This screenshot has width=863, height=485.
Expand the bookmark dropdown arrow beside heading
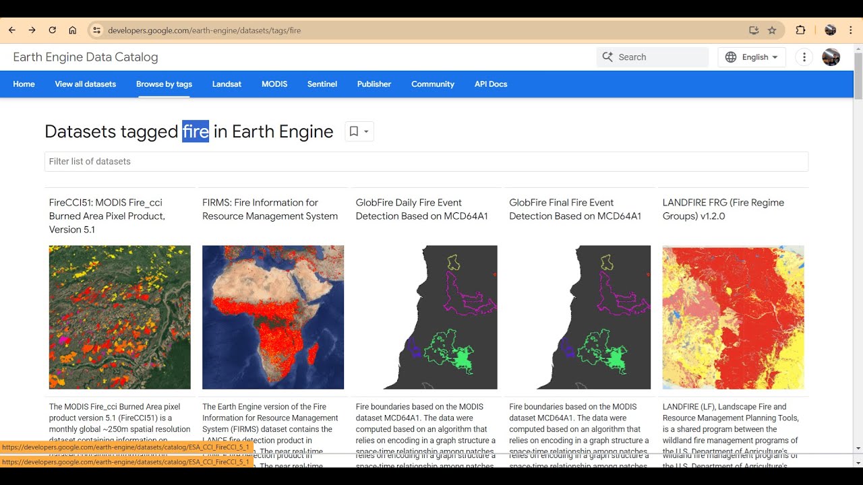pos(366,131)
